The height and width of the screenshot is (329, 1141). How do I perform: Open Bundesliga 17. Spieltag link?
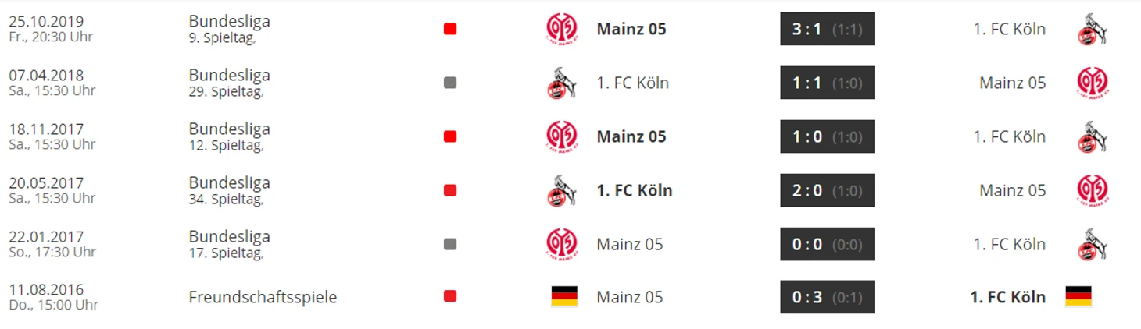click(229, 244)
